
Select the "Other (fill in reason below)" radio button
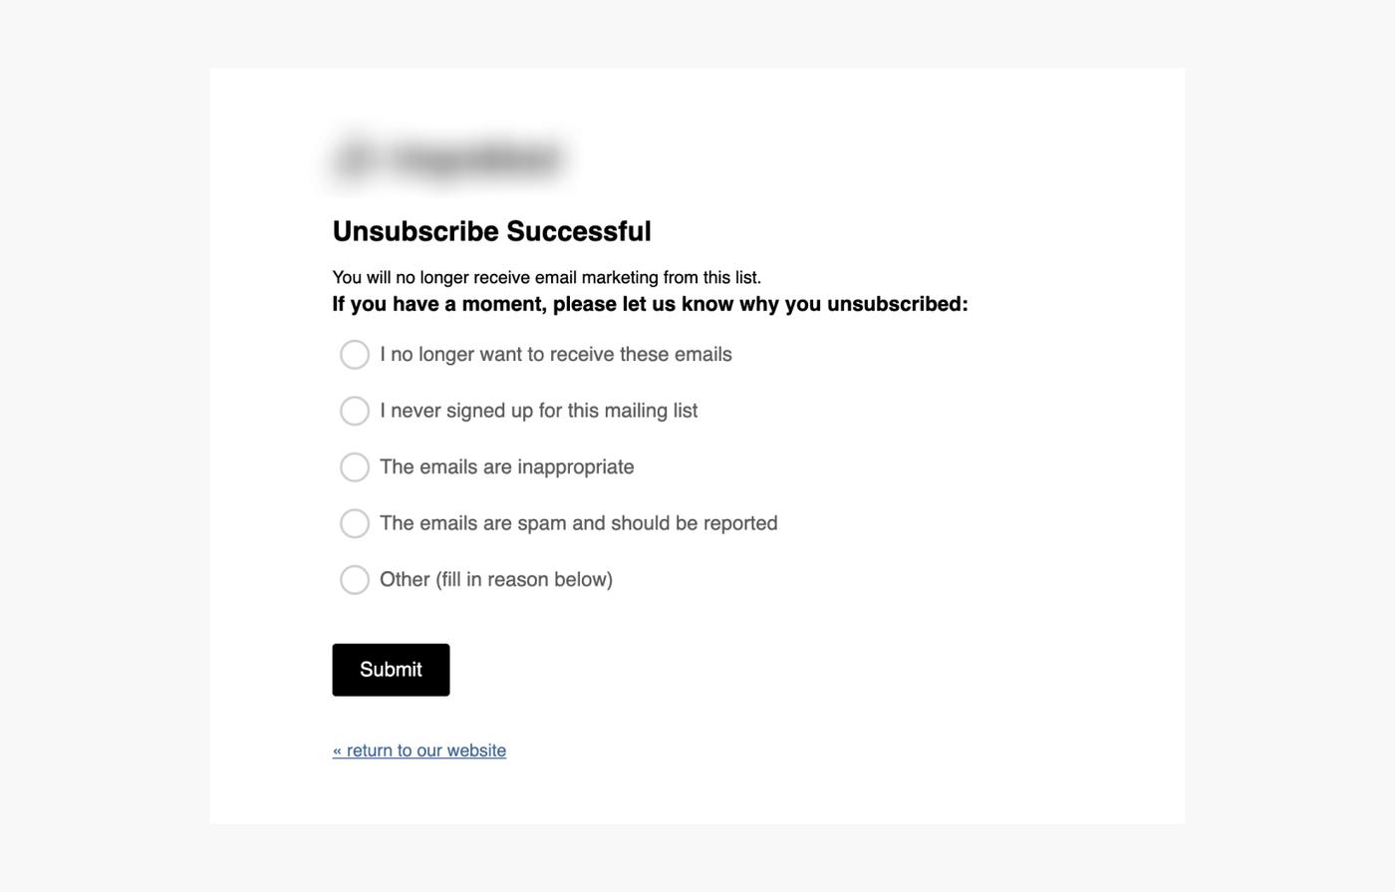pyautogui.click(x=355, y=580)
